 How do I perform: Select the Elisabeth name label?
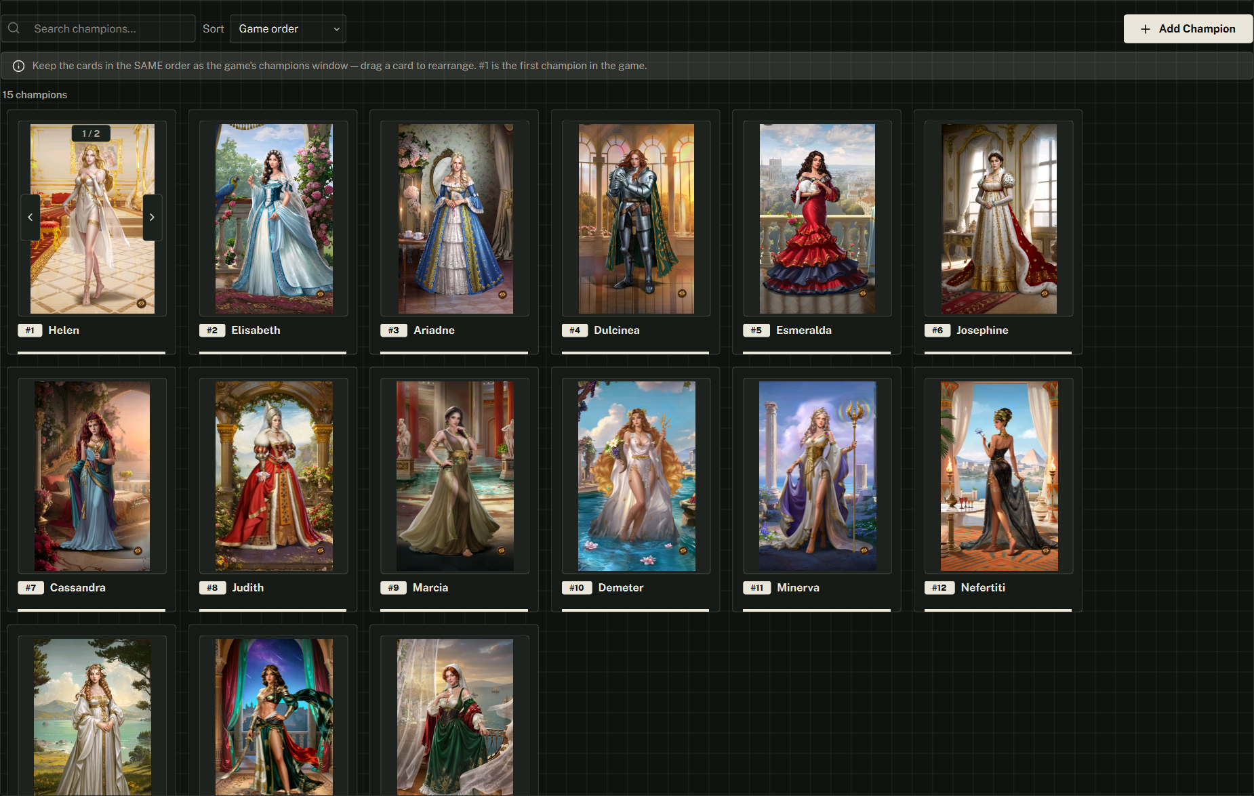pyautogui.click(x=256, y=330)
